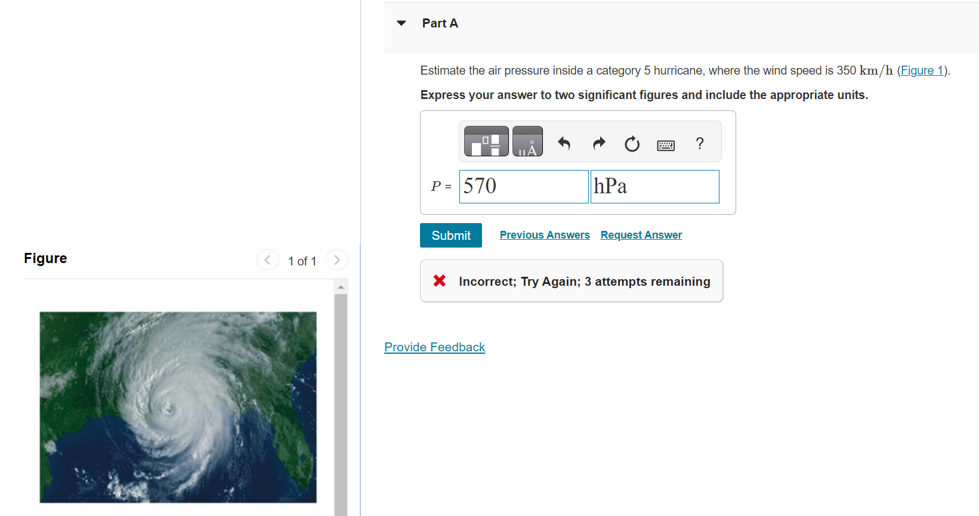Open the Figure 1 link
This screenshot has width=979, height=516.
pos(922,70)
